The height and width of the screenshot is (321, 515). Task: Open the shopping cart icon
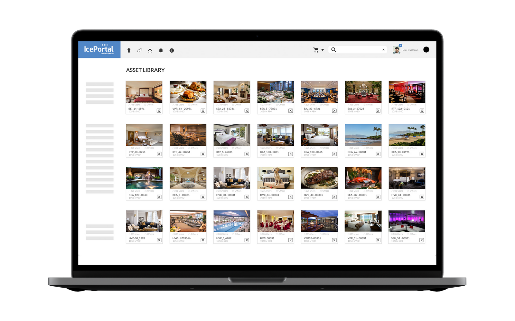(316, 50)
